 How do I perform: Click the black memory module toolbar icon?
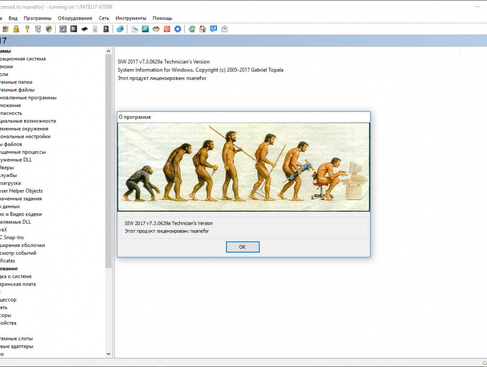[x=84, y=29]
